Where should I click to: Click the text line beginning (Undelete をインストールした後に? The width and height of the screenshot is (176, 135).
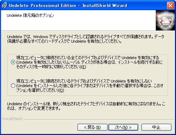[x=90, y=86]
